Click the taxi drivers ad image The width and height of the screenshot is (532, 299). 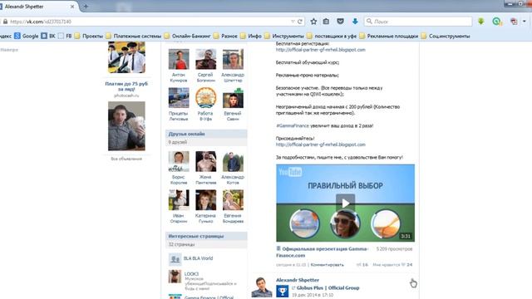tap(126, 57)
